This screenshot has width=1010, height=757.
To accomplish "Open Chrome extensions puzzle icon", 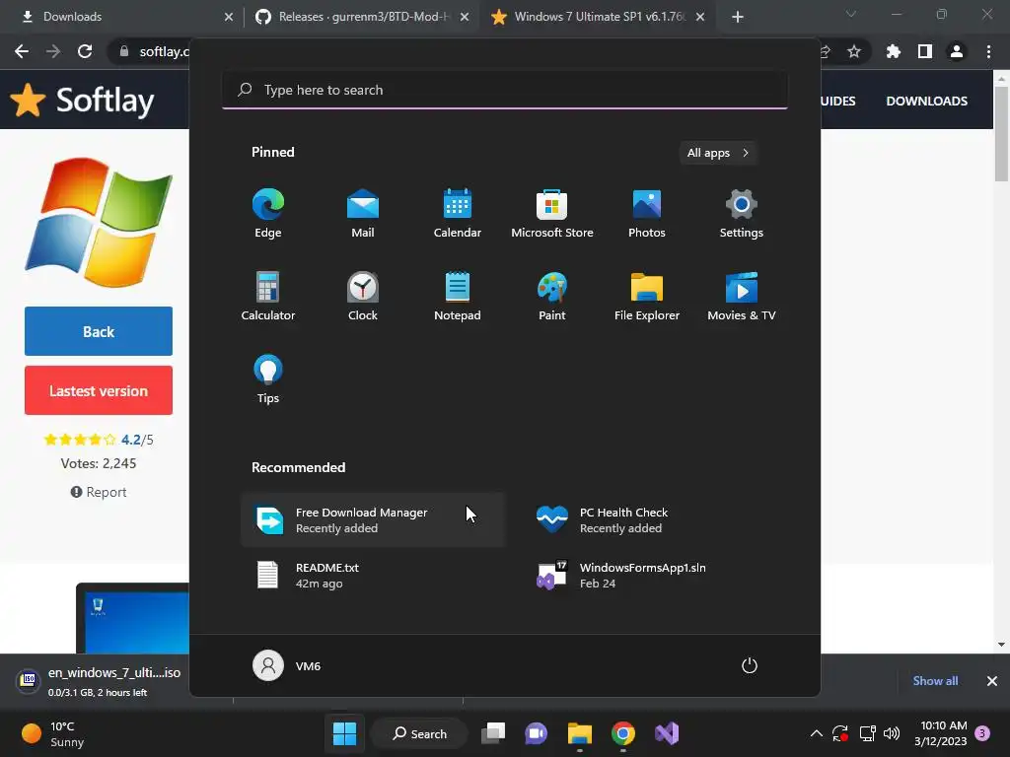I will pyautogui.click(x=893, y=51).
